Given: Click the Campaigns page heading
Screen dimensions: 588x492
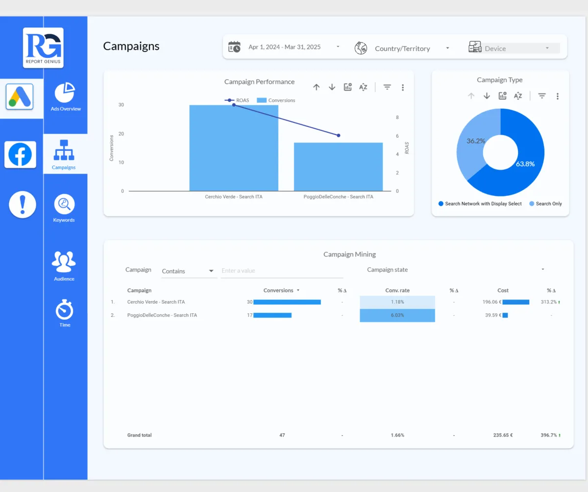Looking at the screenshot, I should pos(131,47).
